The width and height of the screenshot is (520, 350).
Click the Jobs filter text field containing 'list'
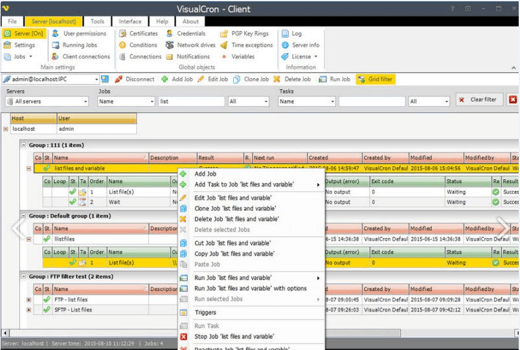click(191, 102)
